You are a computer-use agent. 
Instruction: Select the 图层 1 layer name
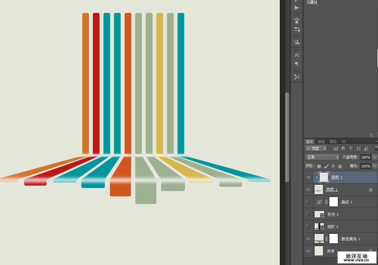332,189
